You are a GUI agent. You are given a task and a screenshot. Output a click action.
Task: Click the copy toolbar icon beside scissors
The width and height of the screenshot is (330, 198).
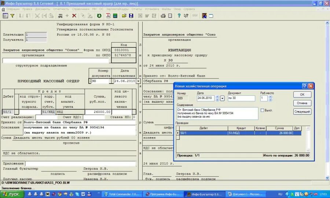[x=44, y=16]
